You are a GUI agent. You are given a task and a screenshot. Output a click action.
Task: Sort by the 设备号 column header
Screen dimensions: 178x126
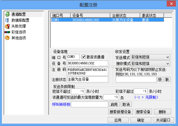click(x=90, y=15)
